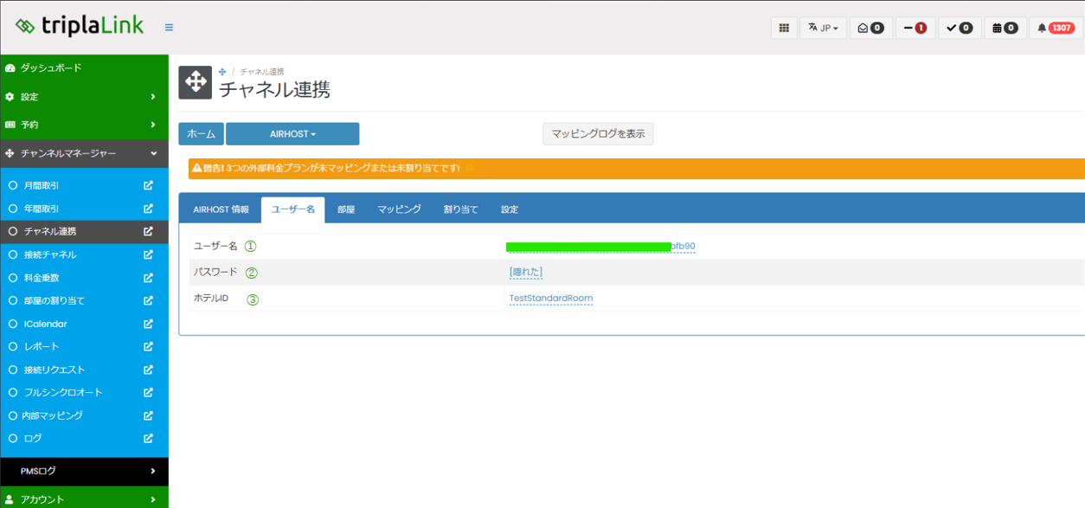Image resolution: width=1085 pixels, height=508 pixels.
Task: Open 月間取引 in new window icon
Action: click(149, 185)
